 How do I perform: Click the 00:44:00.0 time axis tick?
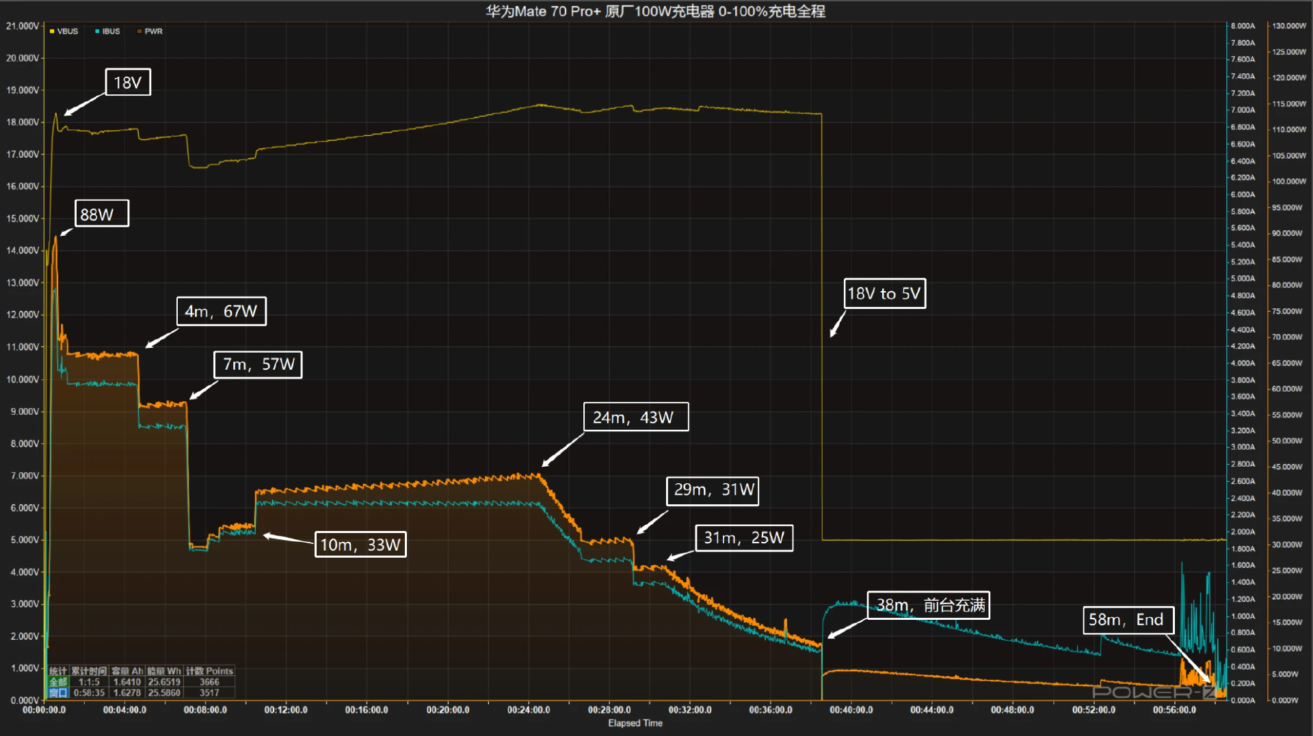coord(932,710)
